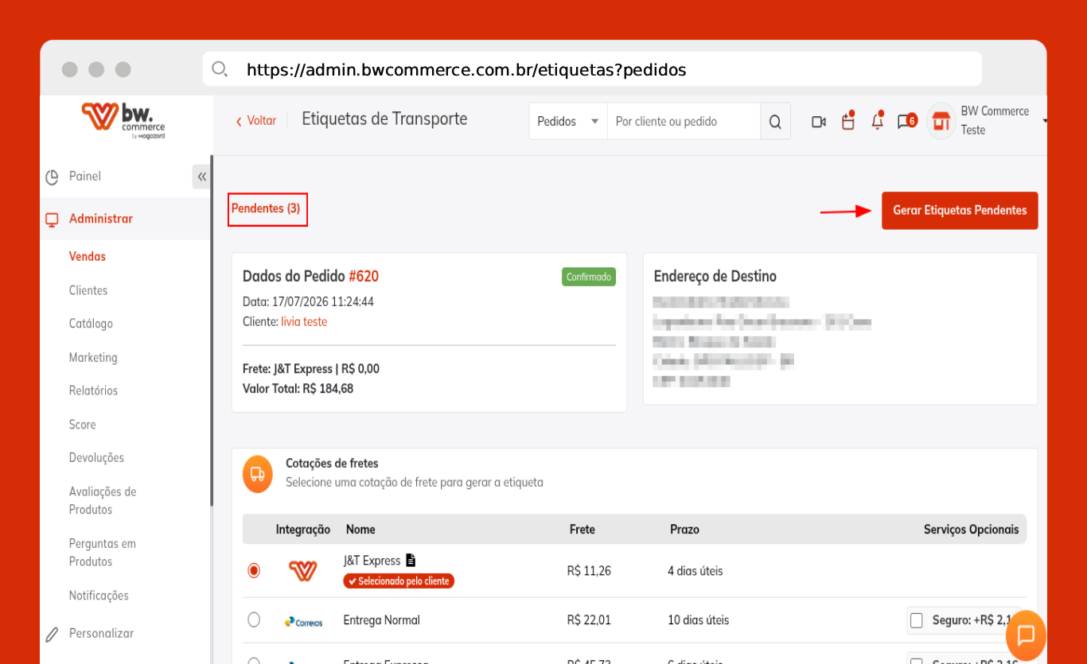Image resolution: width=1087 pixels, height=664 pixels.
Task: Click the R$ 11,26 freight value
Action: (x=589, y=571)
